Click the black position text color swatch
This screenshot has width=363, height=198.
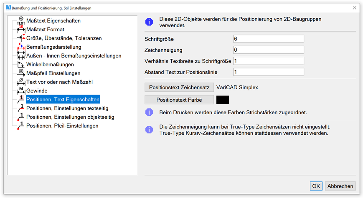click(222, 100)
